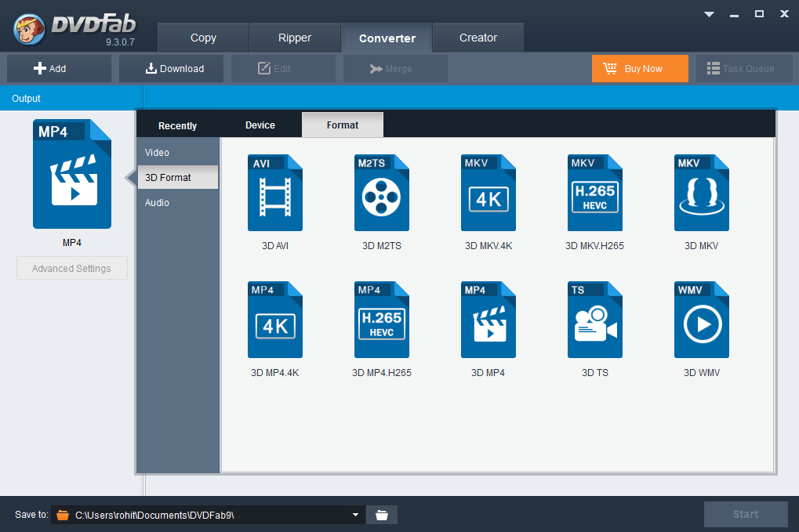Show the Recently used profiles tab
Screen dimensions: 799x532
tap(177, 125)
